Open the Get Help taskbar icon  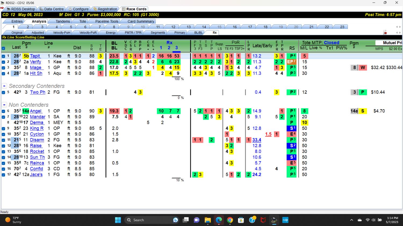tap(252, 220)
